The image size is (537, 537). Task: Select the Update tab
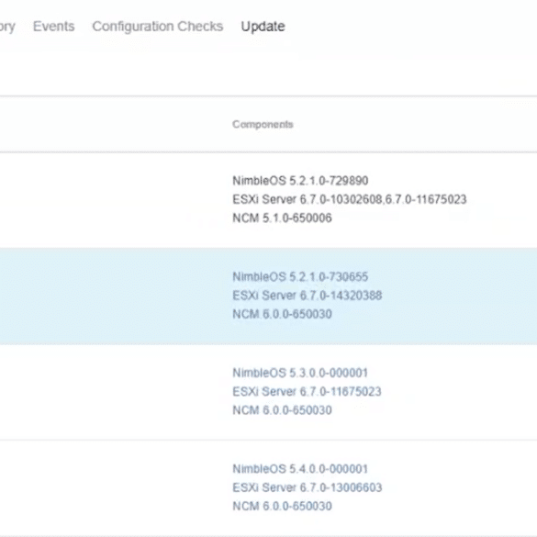point(263,27)
